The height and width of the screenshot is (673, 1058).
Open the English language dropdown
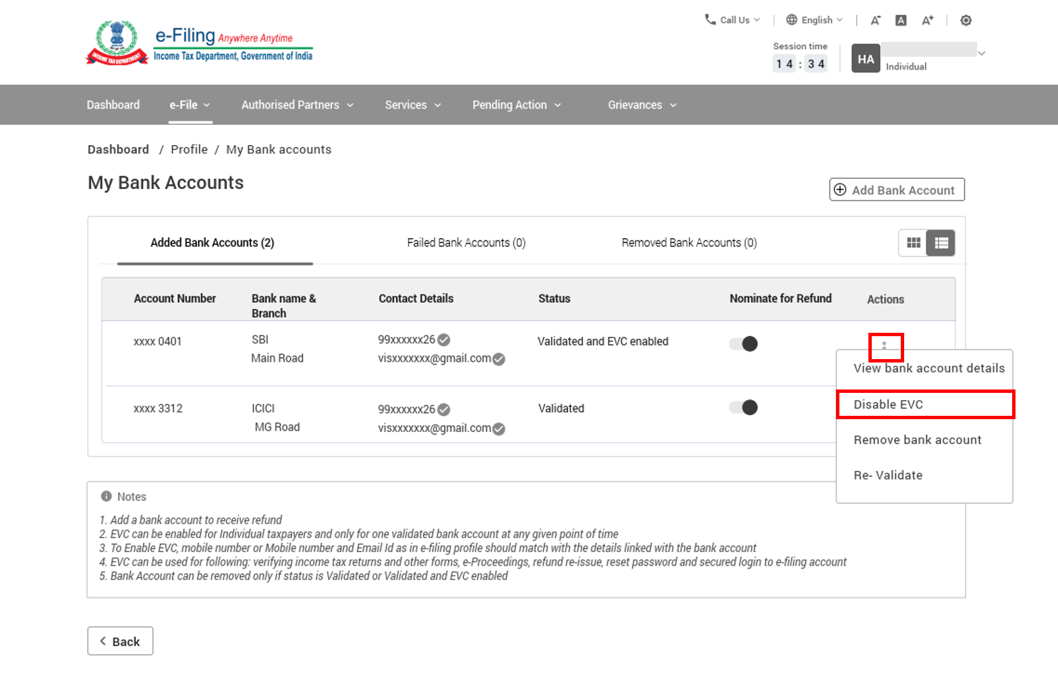(815, 20)
